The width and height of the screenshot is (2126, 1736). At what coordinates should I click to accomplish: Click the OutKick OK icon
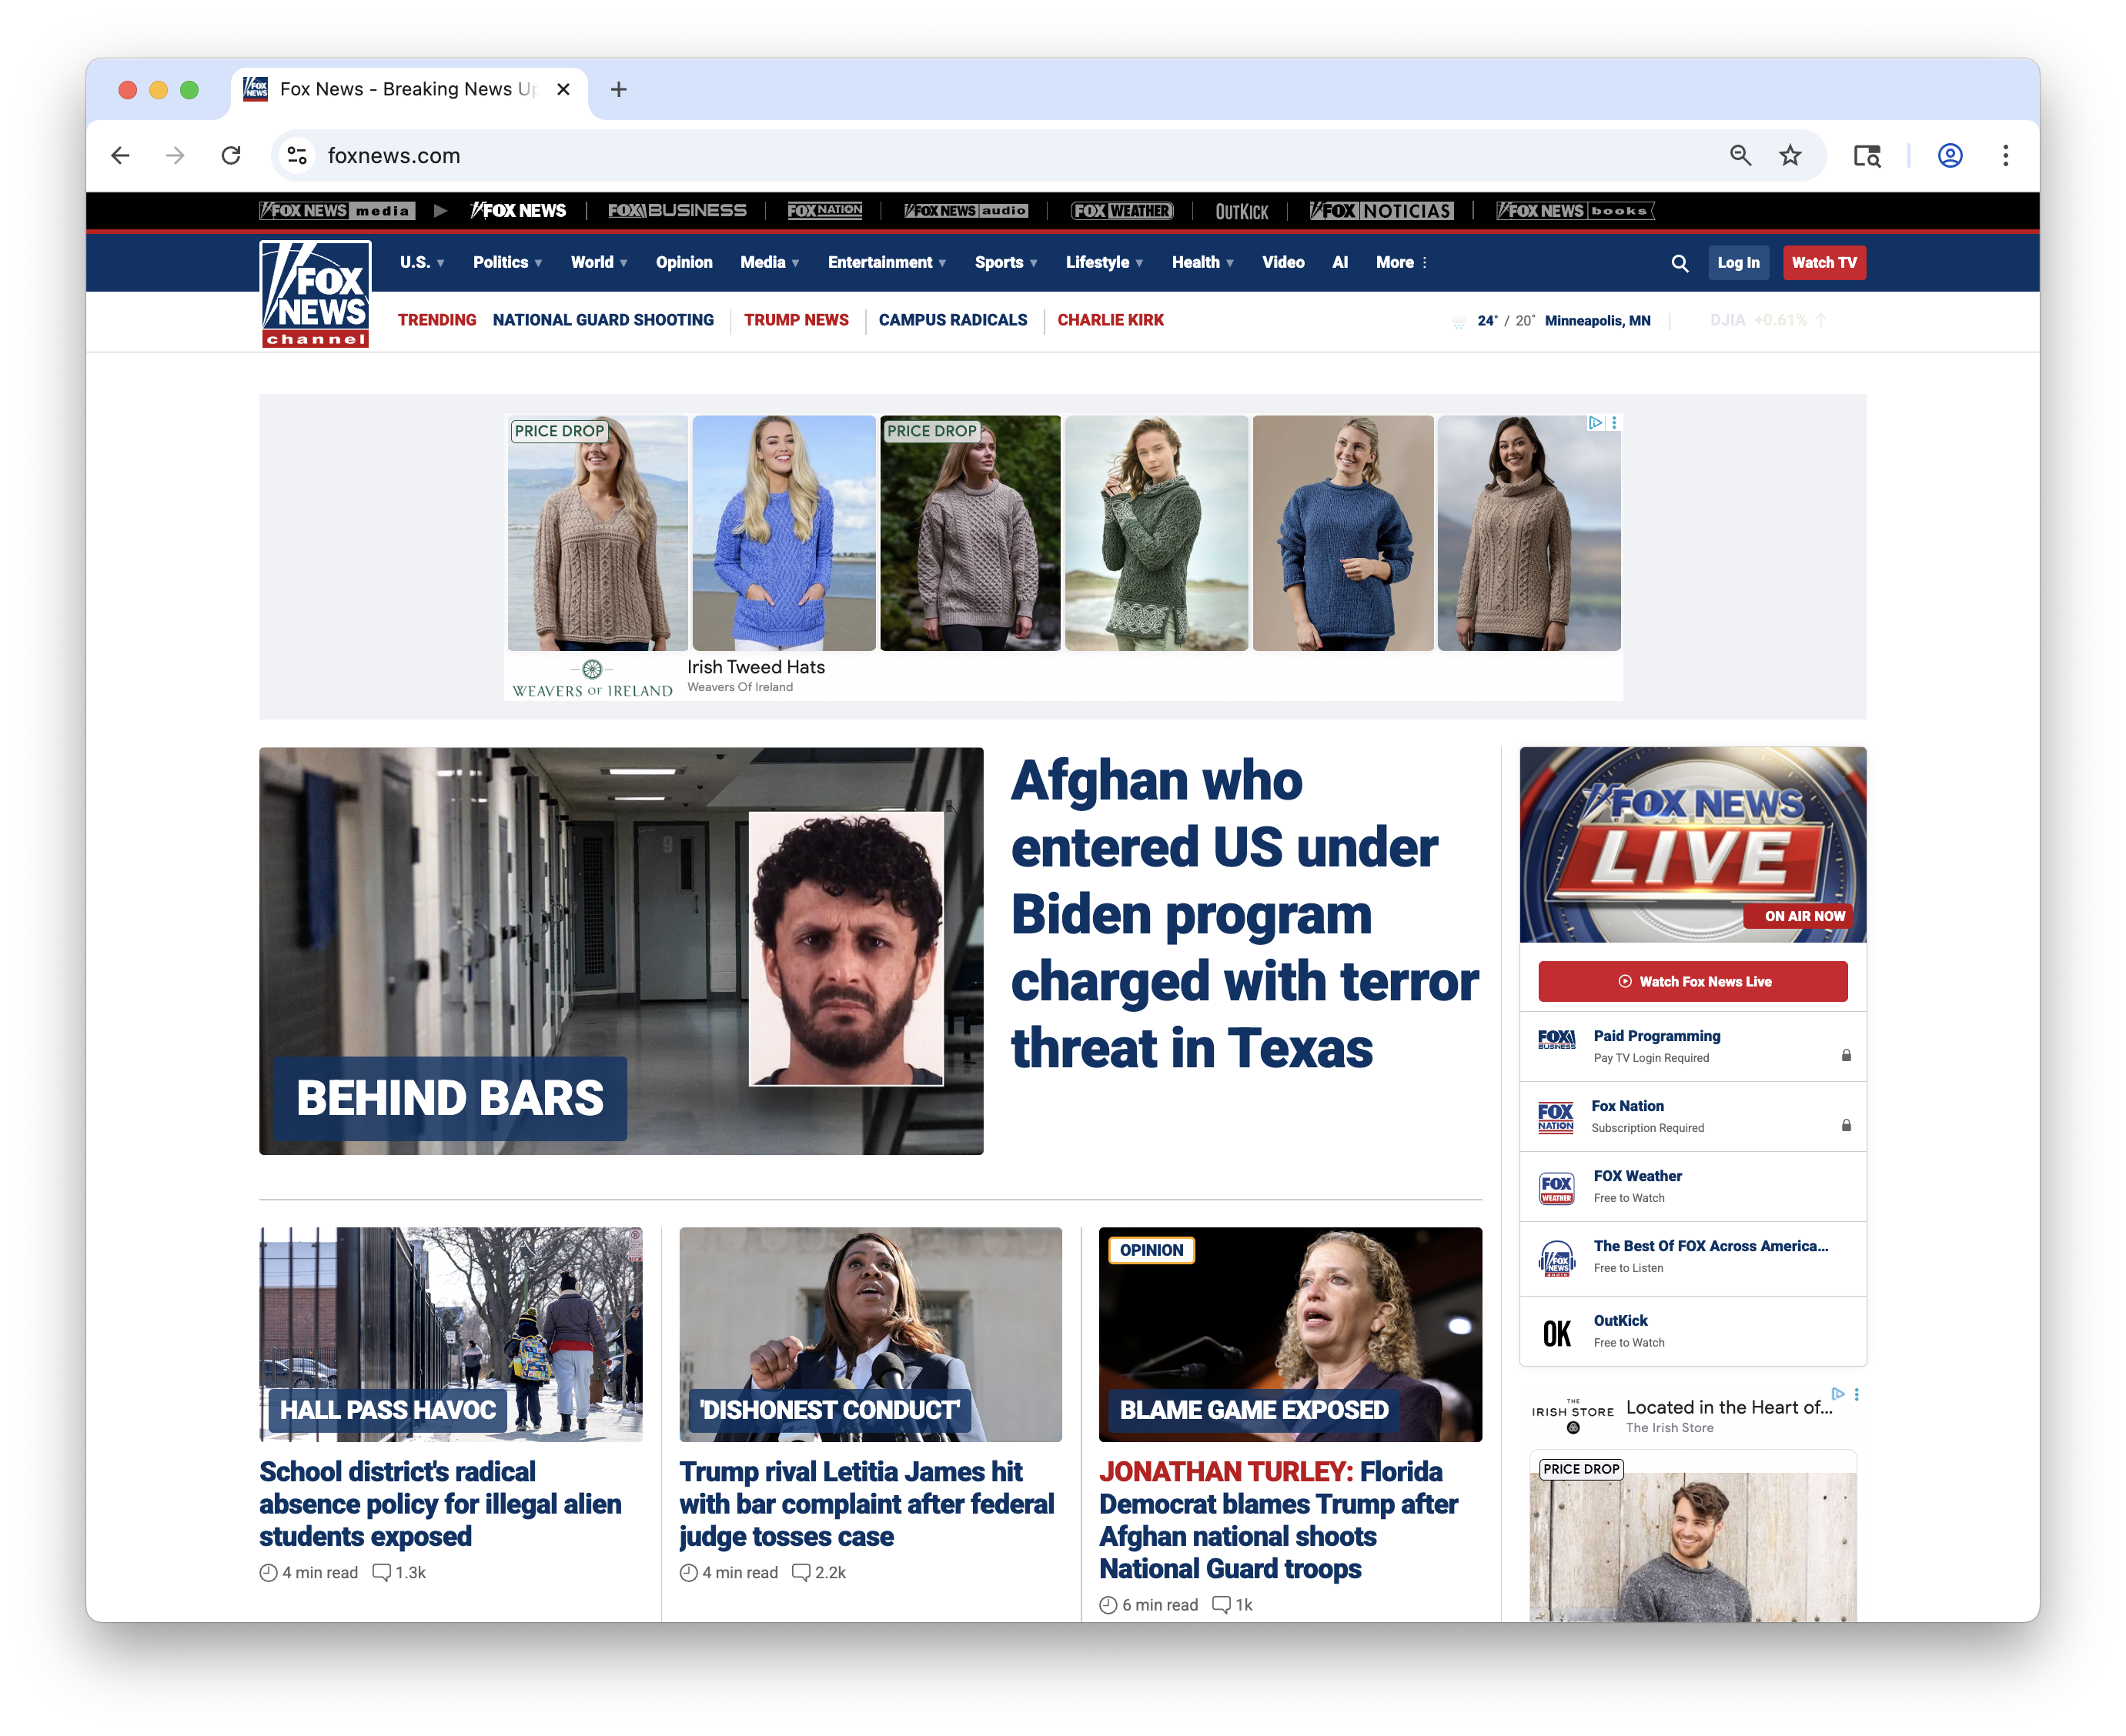[1558, 1331]
